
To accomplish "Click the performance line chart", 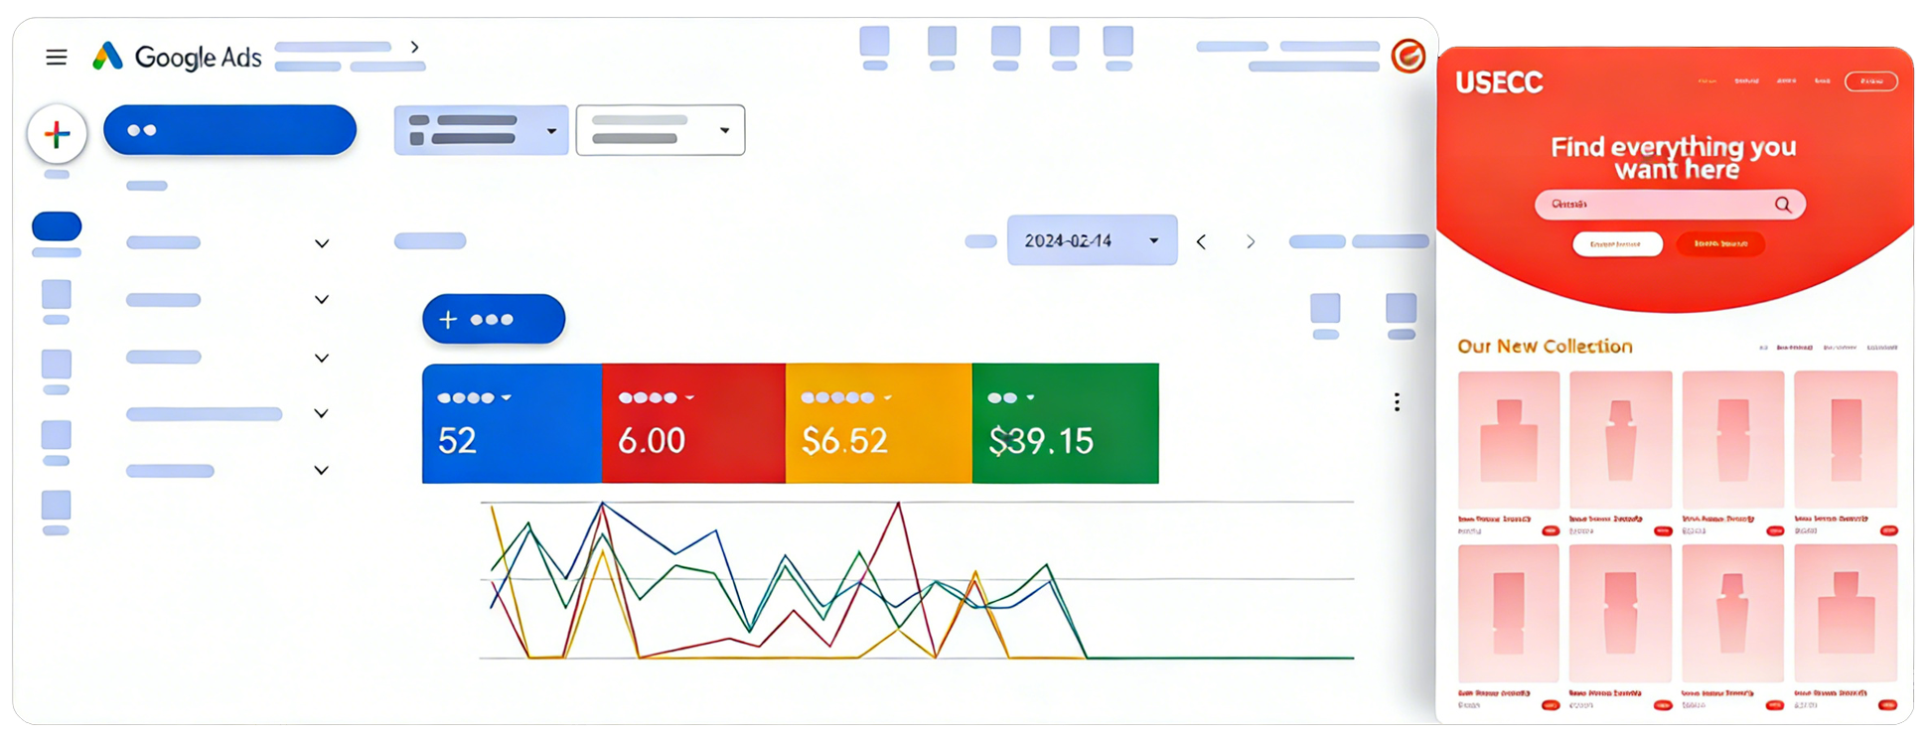I will point(917,580).
